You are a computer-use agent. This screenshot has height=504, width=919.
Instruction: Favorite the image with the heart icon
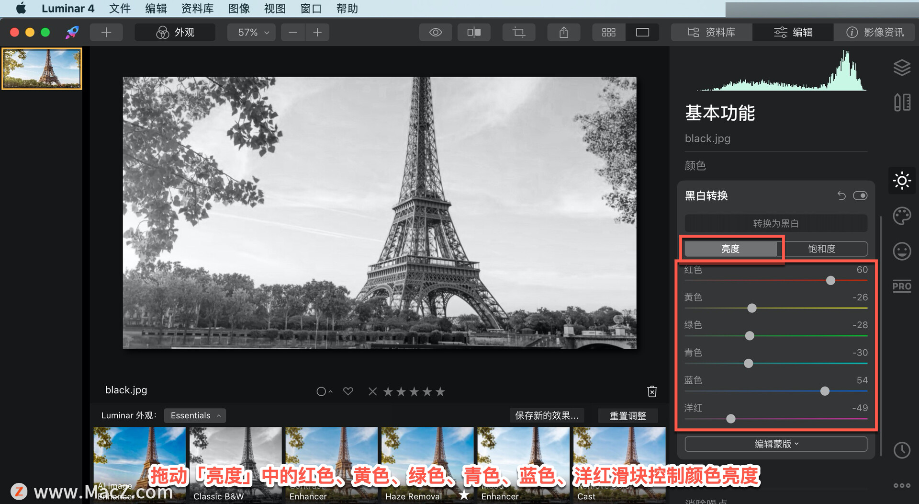click(348, 391)
